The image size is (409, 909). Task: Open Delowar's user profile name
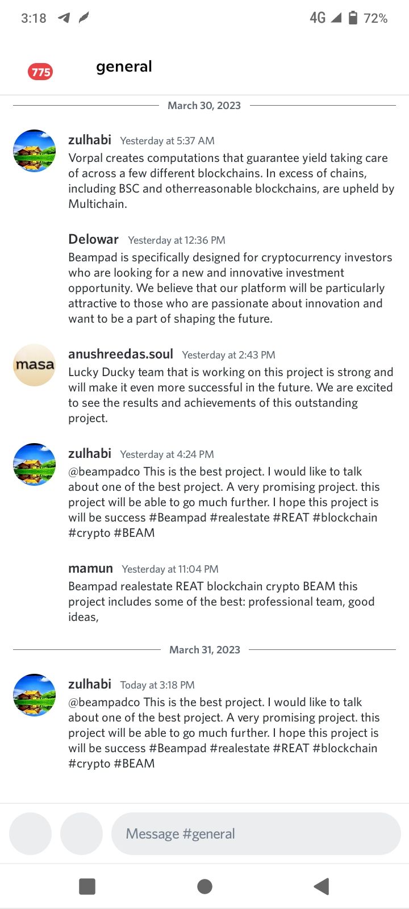(93, 239)
